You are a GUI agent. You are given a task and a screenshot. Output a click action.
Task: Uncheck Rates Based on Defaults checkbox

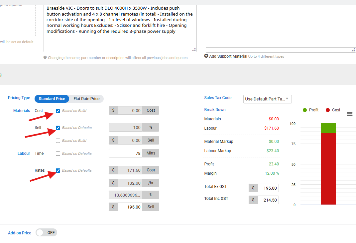pyautogui.click(x=58, y=170)
